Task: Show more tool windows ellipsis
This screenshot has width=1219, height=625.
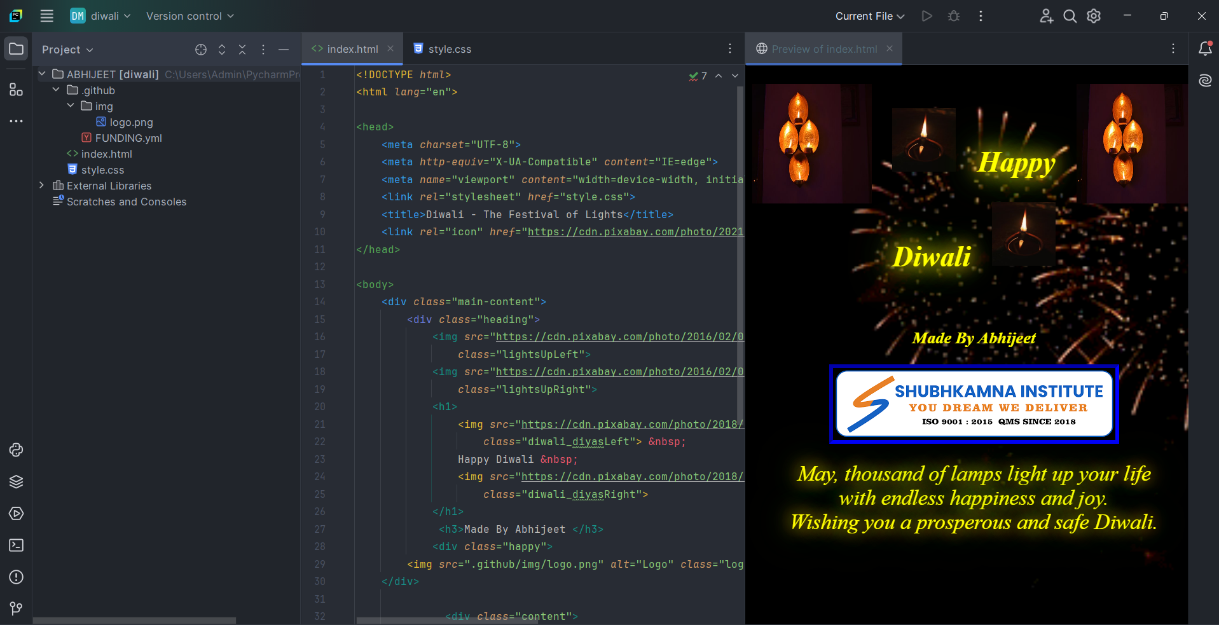Action: [x=17, y=121]
